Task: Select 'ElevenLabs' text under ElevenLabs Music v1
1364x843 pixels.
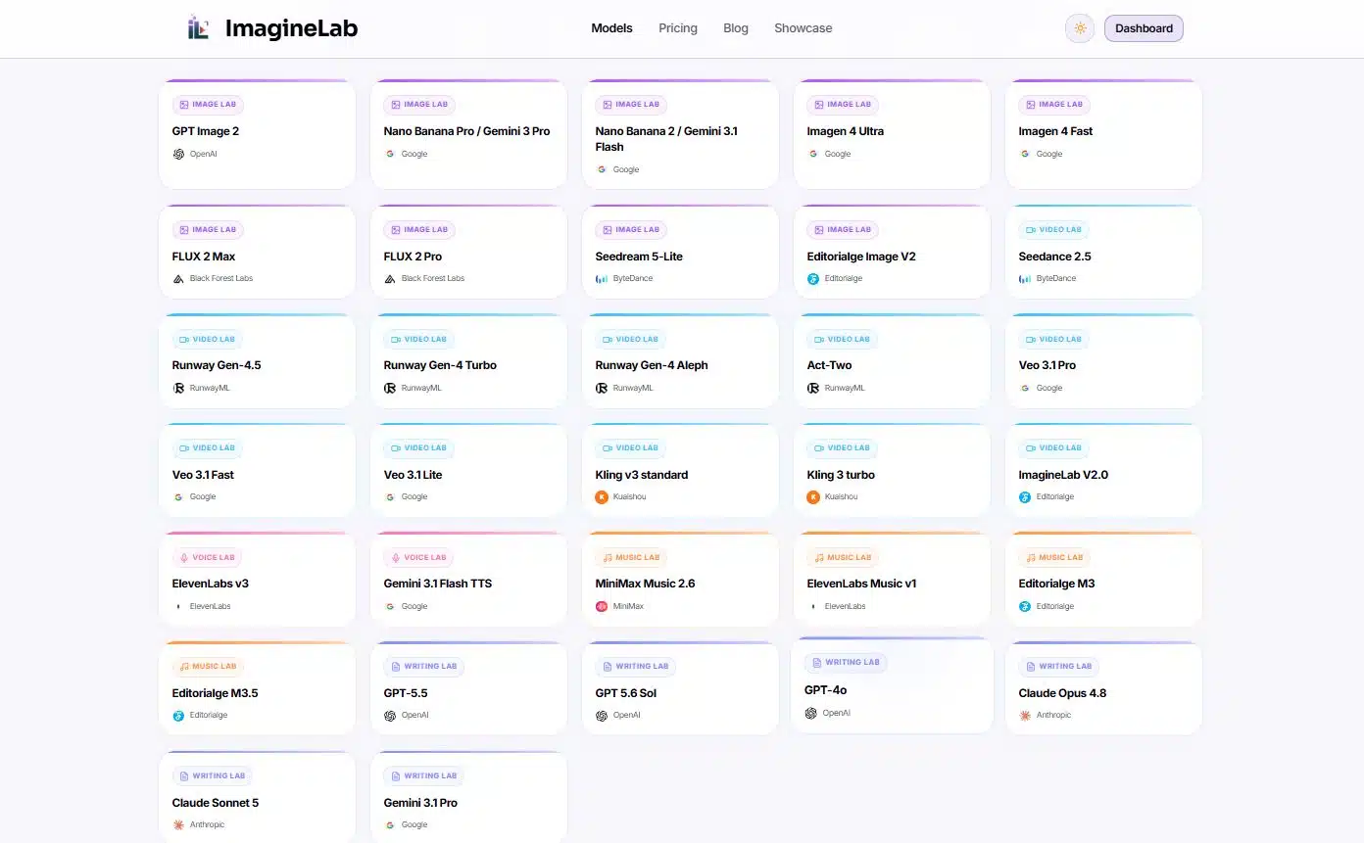Action: pyautogui.click(x=846, y=606)
